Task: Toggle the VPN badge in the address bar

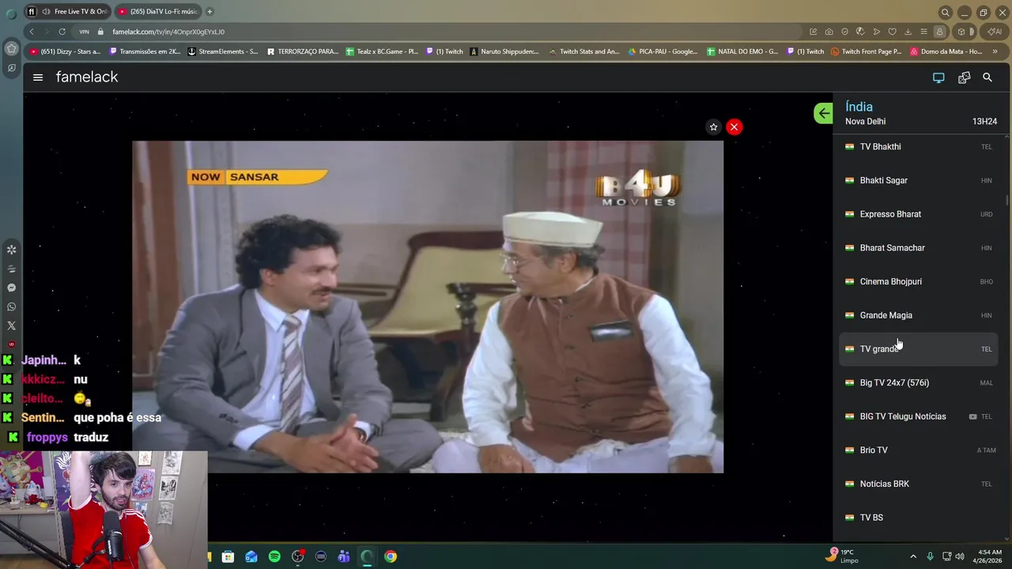Action: click(x=84, y=32)
